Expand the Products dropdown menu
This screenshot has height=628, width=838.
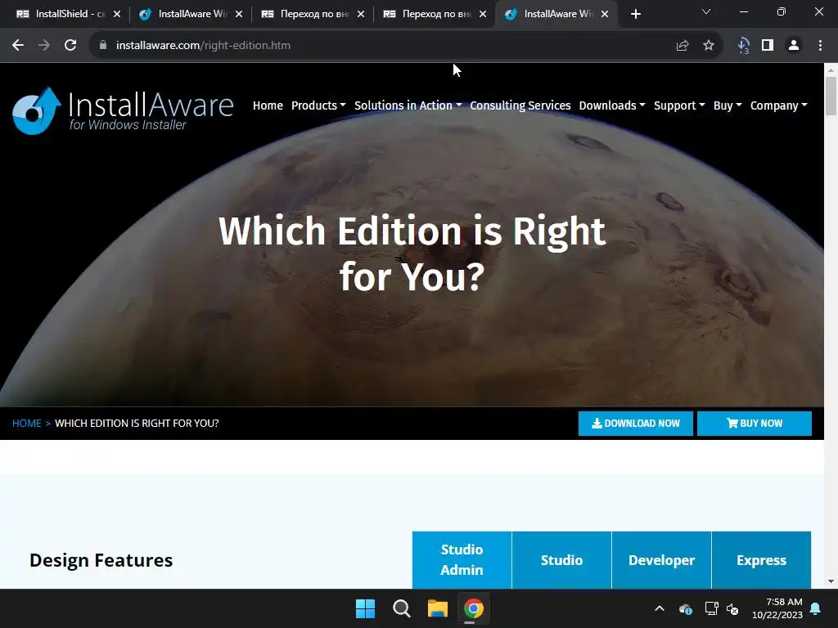pyautogui.click(x=318, y=105)
